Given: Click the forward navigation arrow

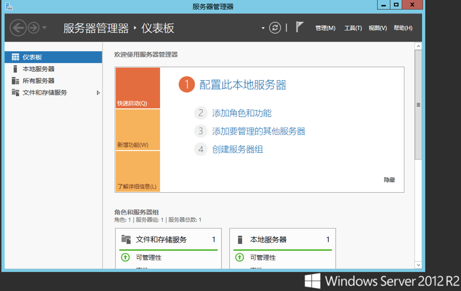Looking at the screenshot, I should pyautogui.click(x=34, y=28).
